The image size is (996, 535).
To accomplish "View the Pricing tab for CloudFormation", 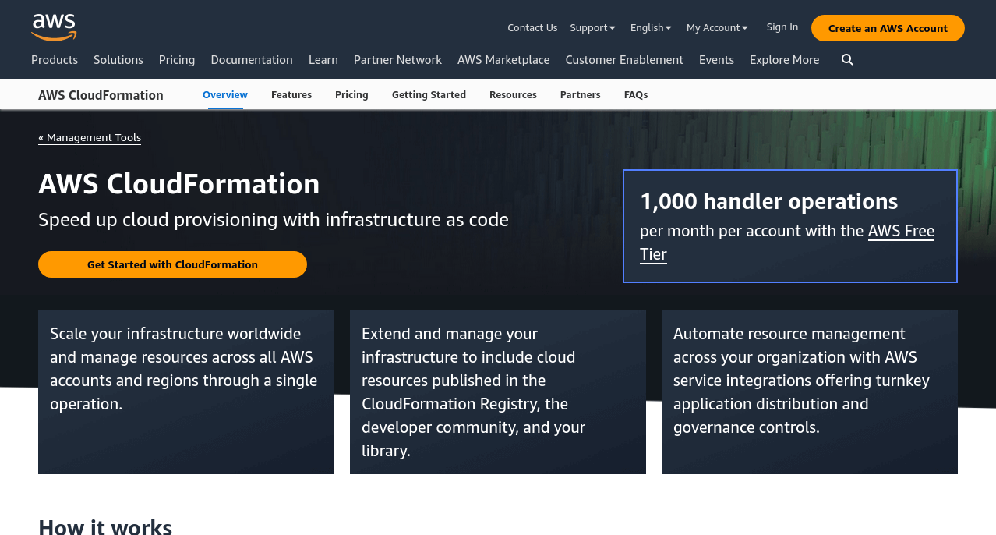I will (351, 94).
